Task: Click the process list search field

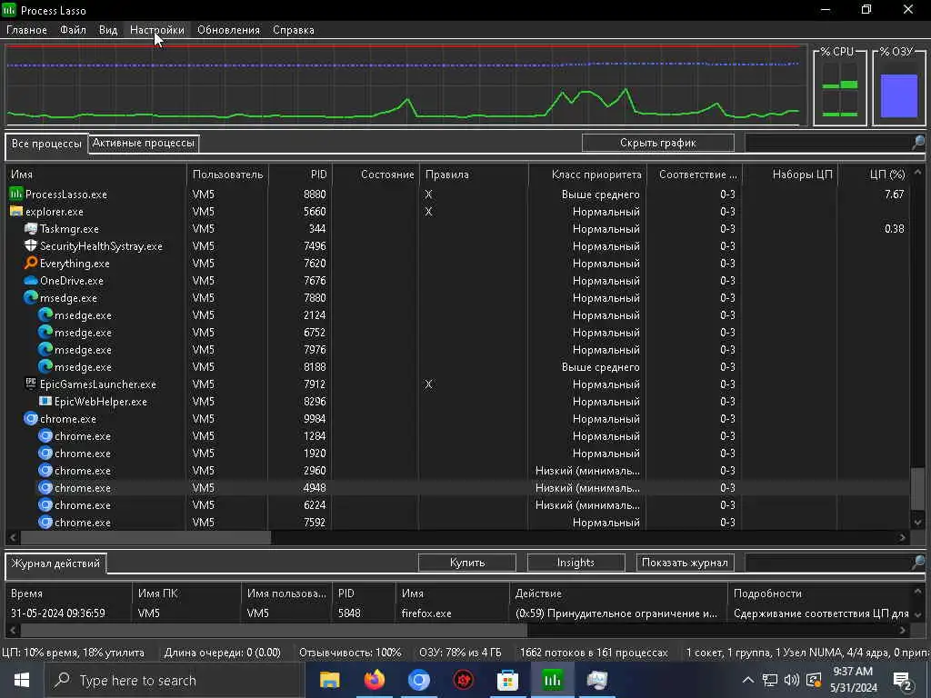Action: click(829, 143)
